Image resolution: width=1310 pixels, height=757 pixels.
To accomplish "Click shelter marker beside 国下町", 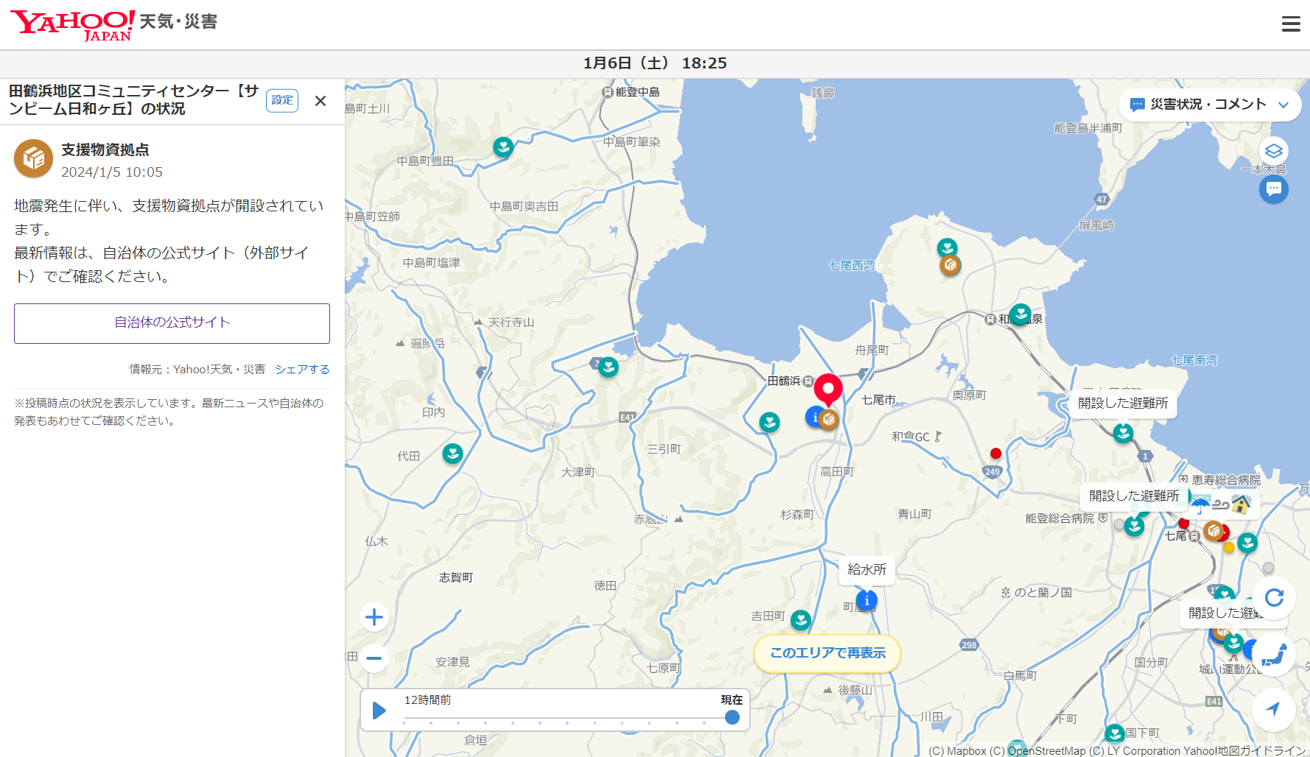I will pyautogui.click(x=1115, y=733).
